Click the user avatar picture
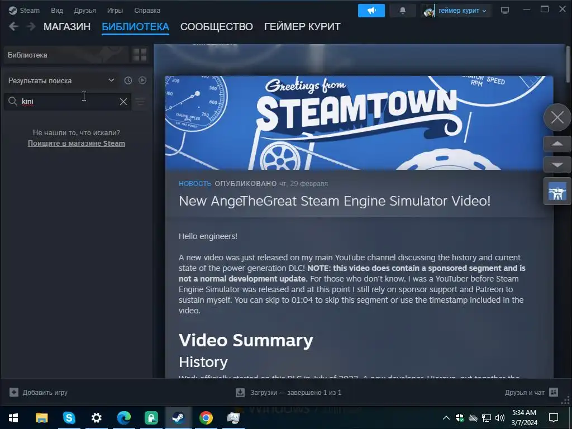Viewport: 572px width, 429px height. (x=429, y=11)
